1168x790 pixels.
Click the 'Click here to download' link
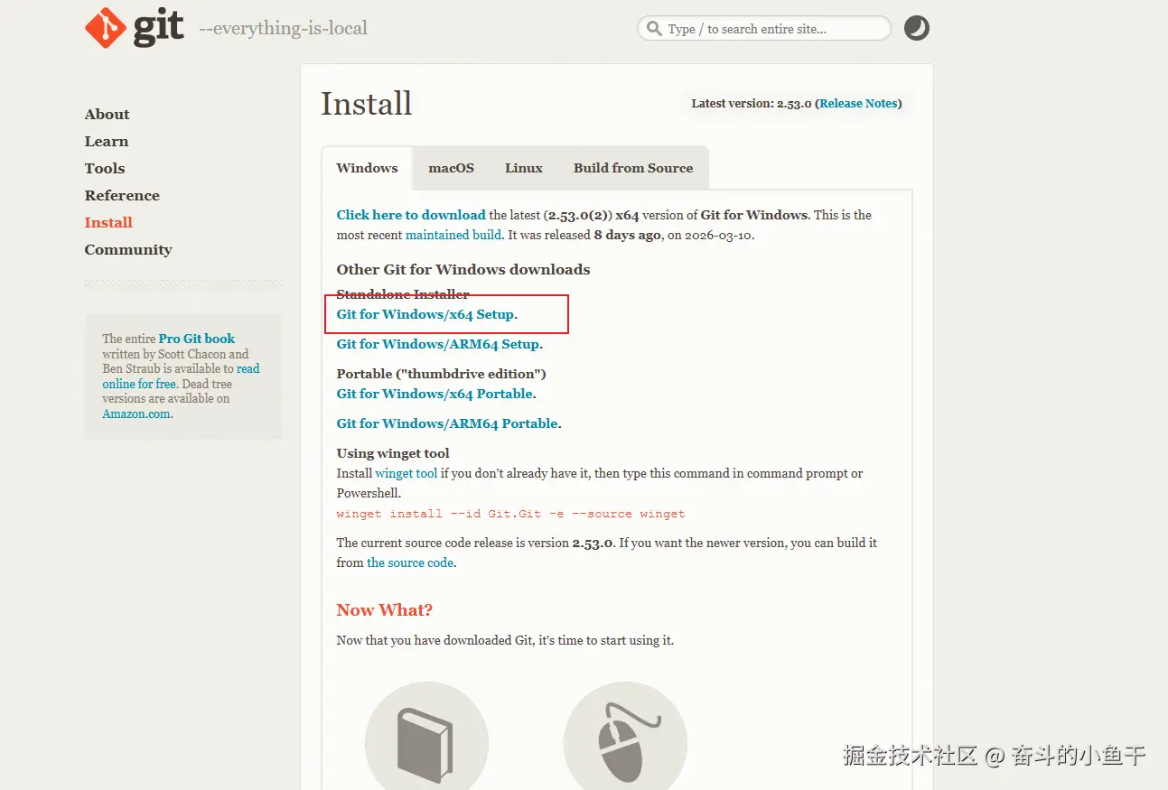(x=411, y=215)
